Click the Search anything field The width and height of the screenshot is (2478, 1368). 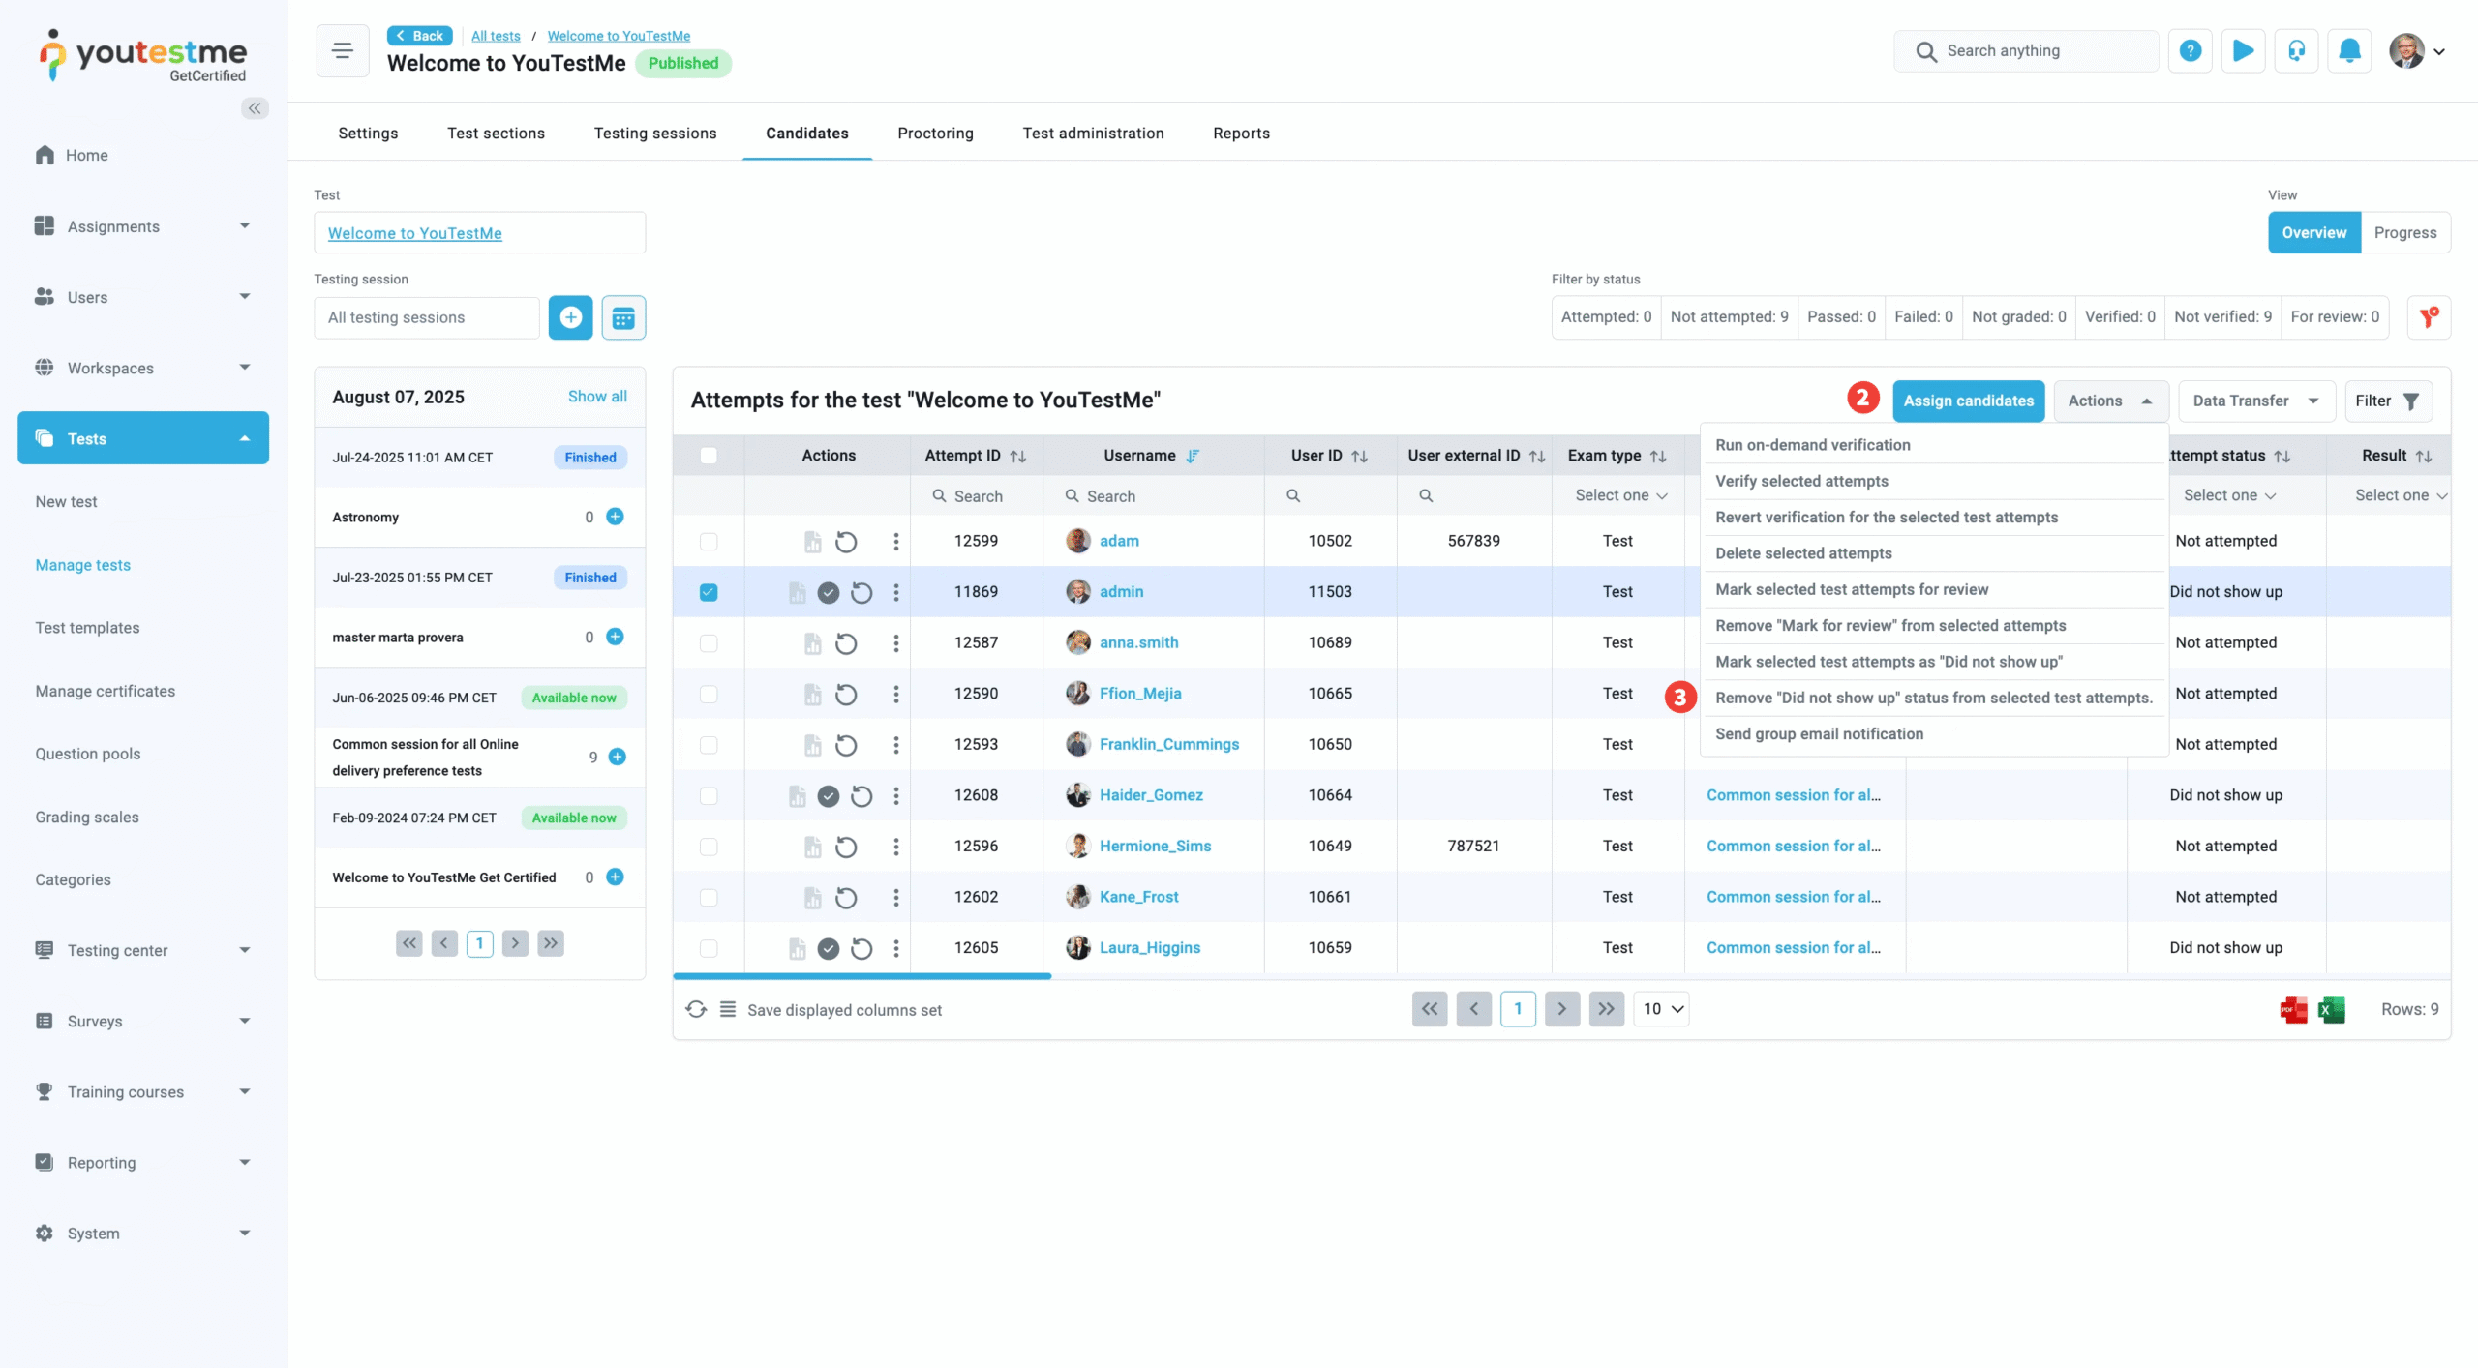[x=2025, y=50]
